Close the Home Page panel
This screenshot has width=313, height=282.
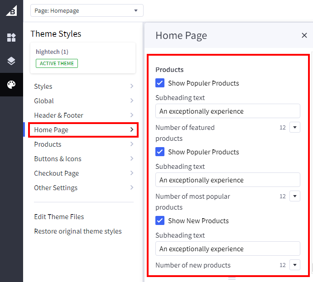tap(304, 36)
